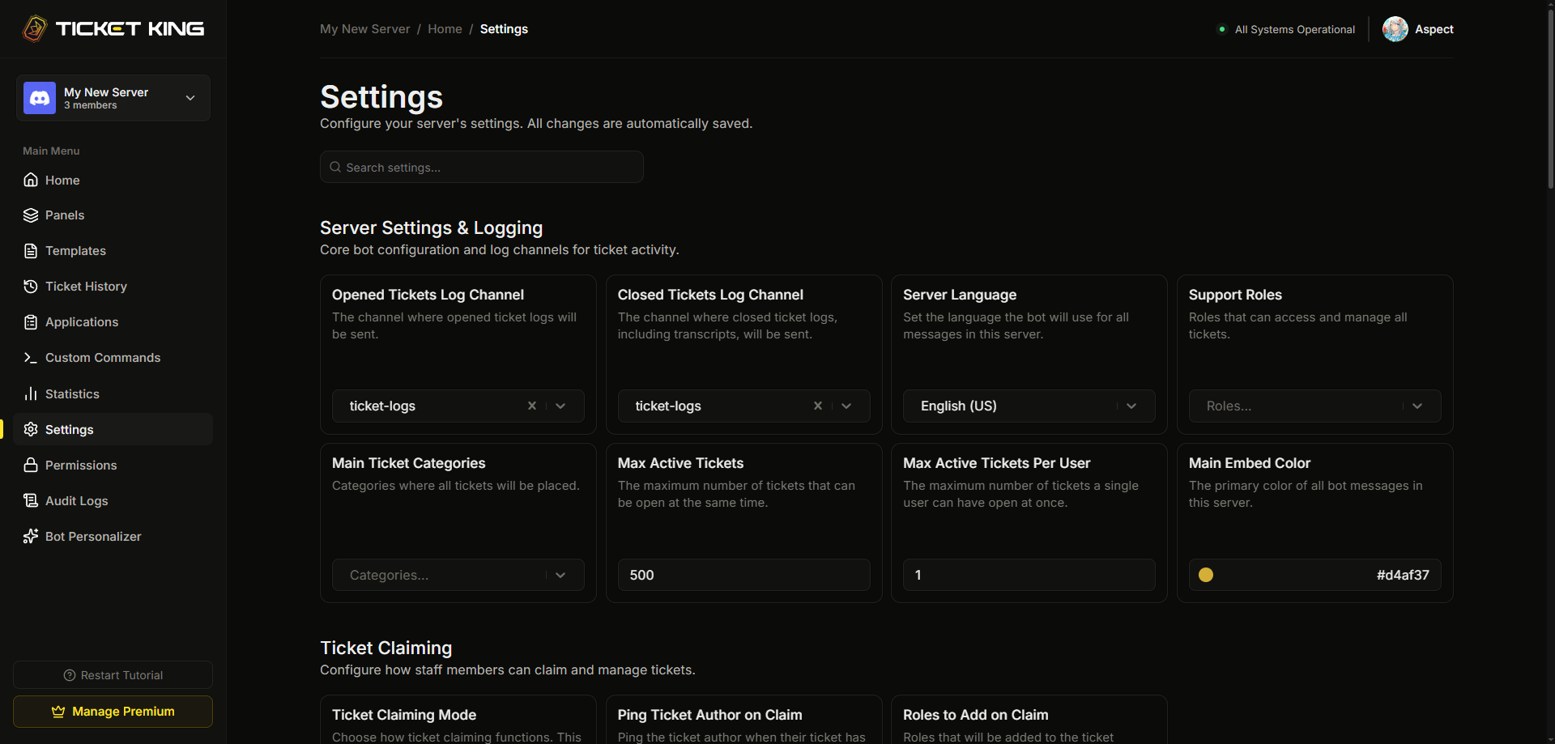View the Statistics page

point(113,393)
